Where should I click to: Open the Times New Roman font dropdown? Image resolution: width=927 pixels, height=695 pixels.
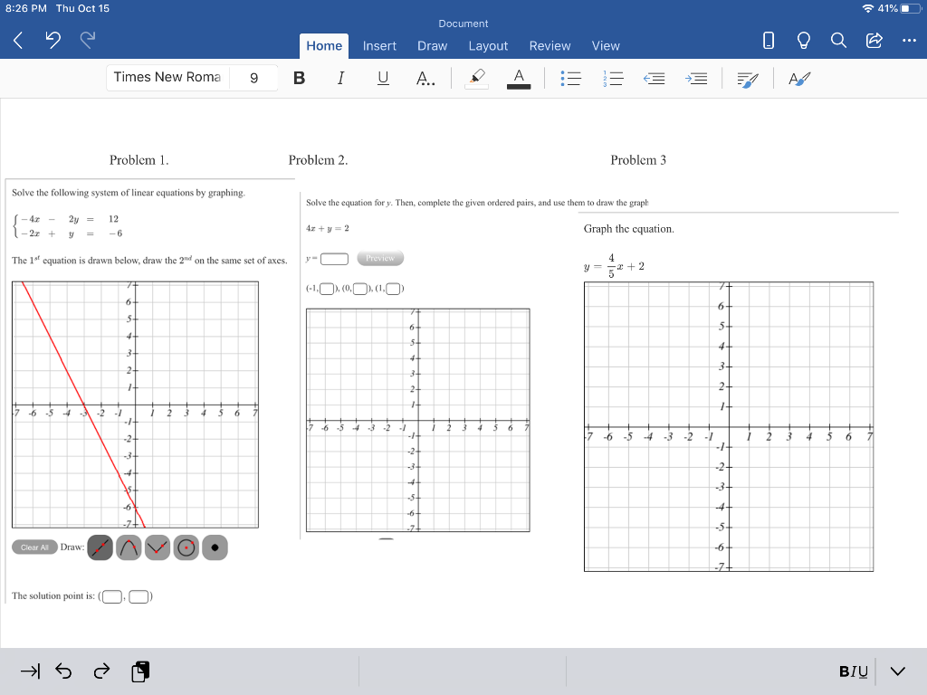click(167, 78)
